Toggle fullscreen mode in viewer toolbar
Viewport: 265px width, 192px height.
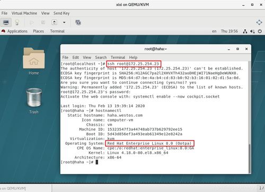(x=259, y=22)
